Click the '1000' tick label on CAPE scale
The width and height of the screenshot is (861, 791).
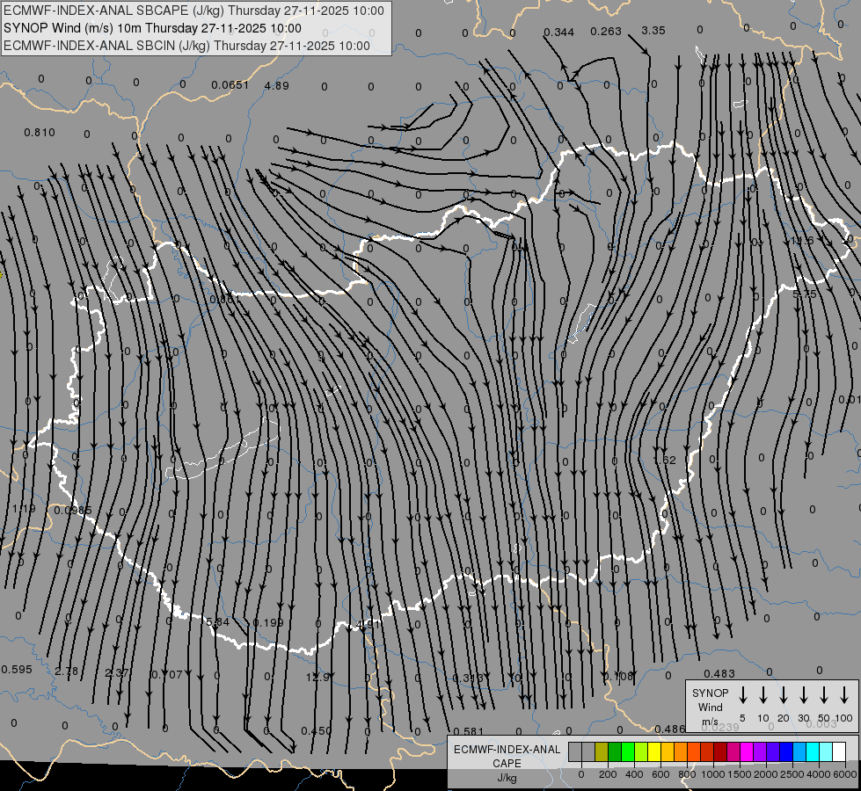click(713, 774)
